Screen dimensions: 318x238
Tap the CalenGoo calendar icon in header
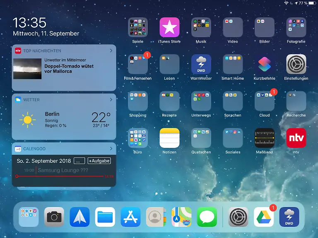(x=18, y=149)
